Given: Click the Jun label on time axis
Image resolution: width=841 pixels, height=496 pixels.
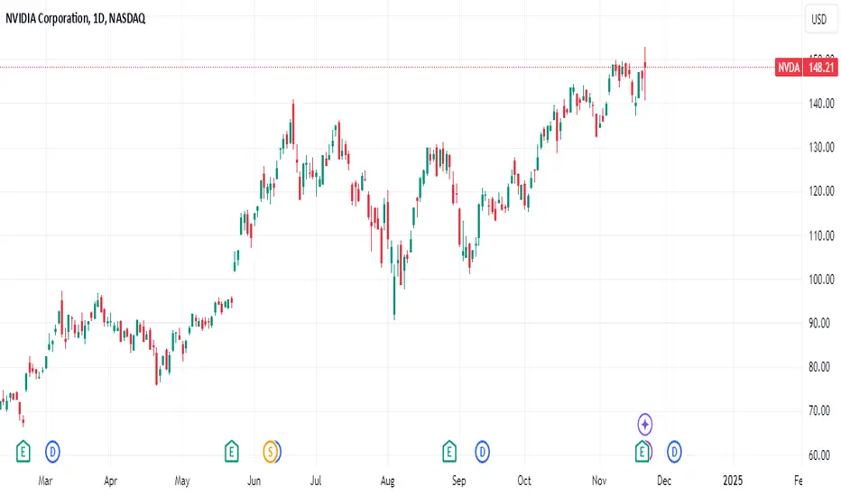Looking at the screenshot, I should (x=254, y=481).
